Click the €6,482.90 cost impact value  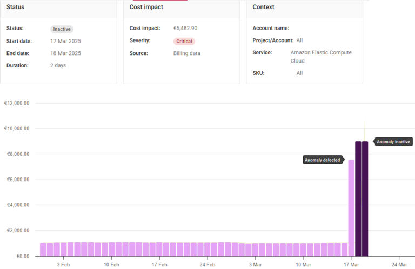pyautogui.click(x=185, y=28)
